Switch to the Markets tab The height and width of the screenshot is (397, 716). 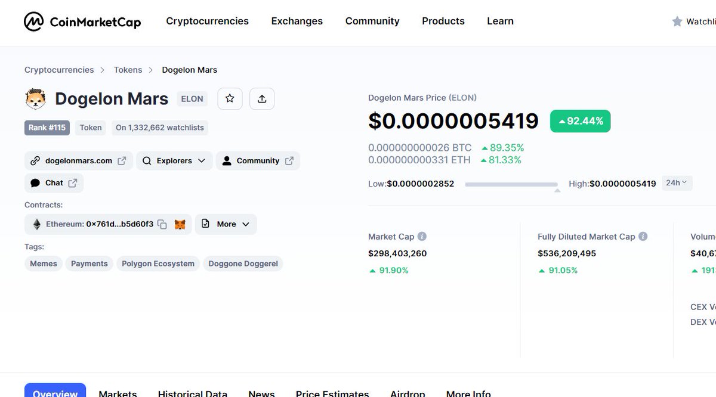[118, 393]
